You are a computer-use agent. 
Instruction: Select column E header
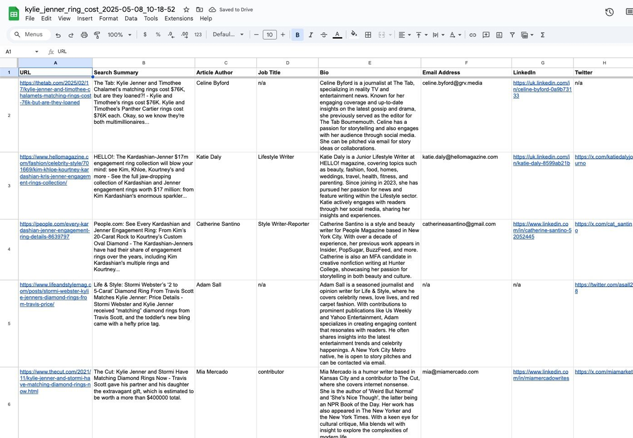click(370, 63)
